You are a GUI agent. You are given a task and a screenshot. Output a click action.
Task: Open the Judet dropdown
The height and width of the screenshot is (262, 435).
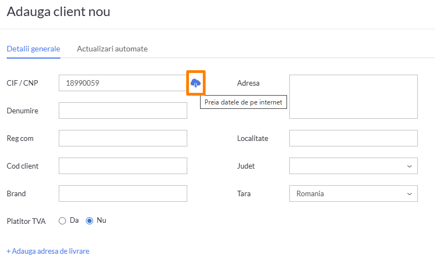353,166
